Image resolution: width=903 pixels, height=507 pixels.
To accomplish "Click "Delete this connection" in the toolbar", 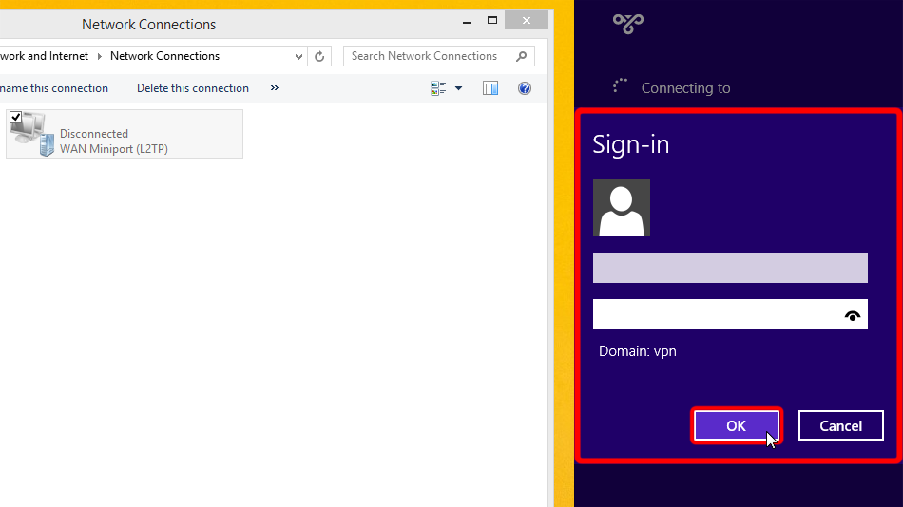I will [193, 88].
